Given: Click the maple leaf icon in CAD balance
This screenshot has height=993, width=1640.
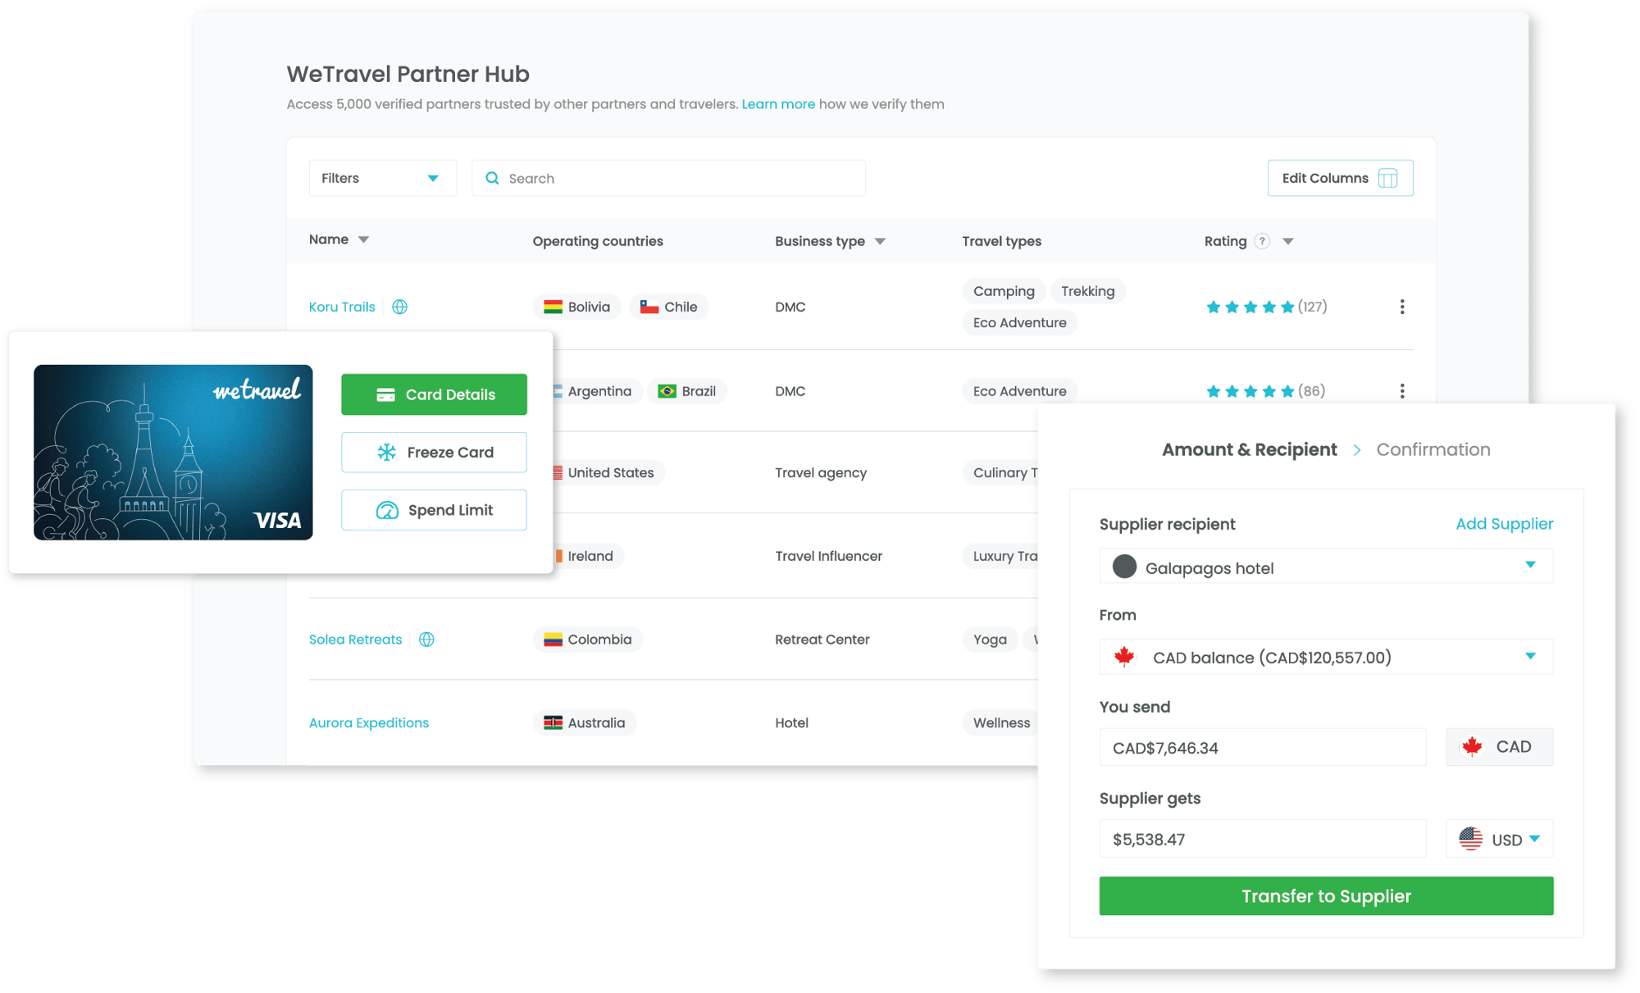Looking at the screenshot, I should point(1124,657).
